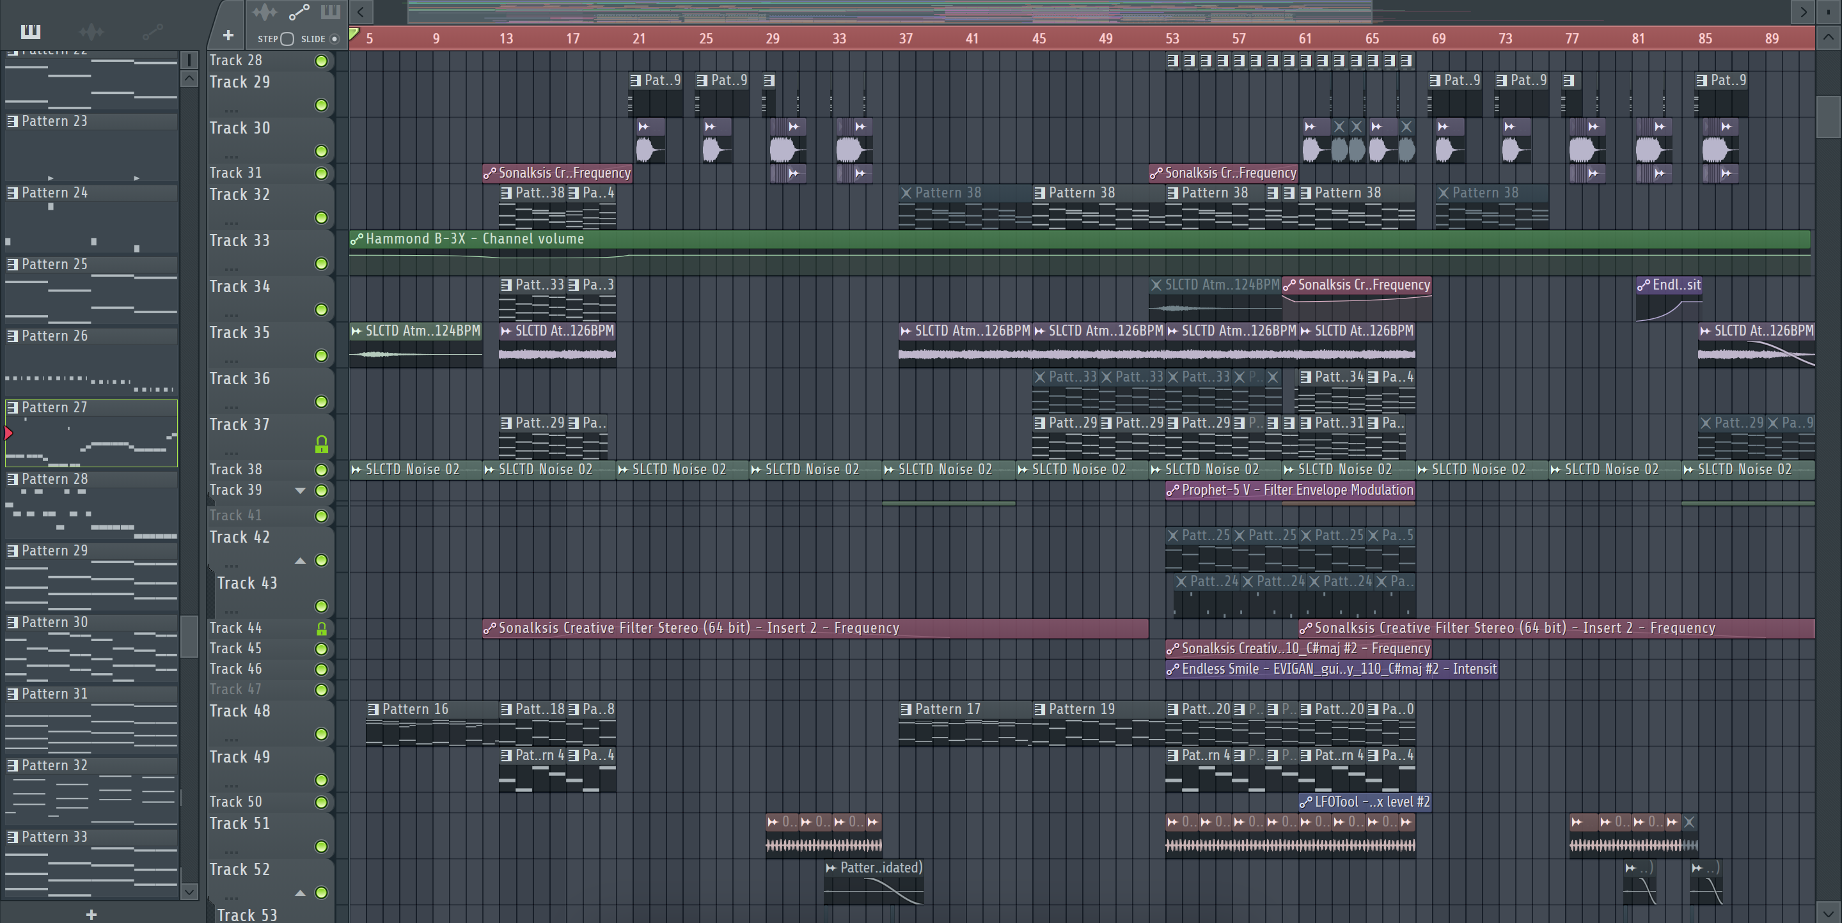Image resolution: width=1842 pixels, height=923 pixels.
Task: Toggle mute LED for Track 35
Action: pos(322,356)
